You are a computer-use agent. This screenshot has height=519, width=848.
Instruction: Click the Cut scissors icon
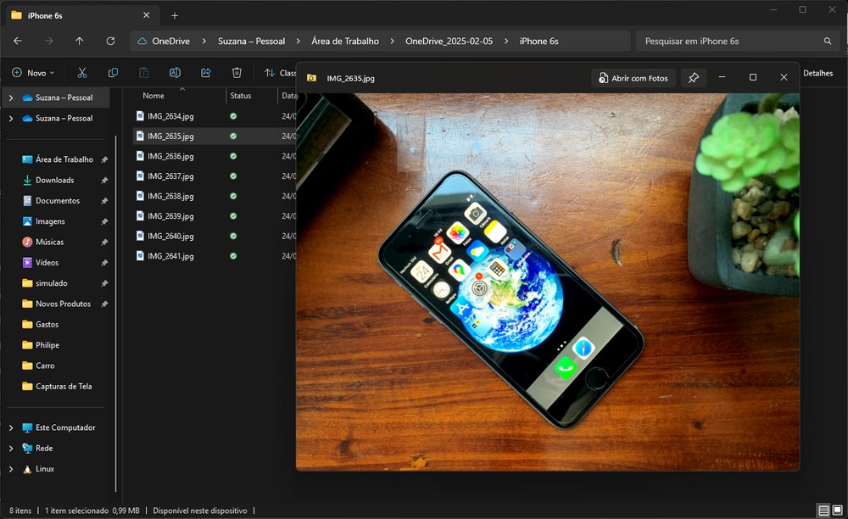(82, 73)
